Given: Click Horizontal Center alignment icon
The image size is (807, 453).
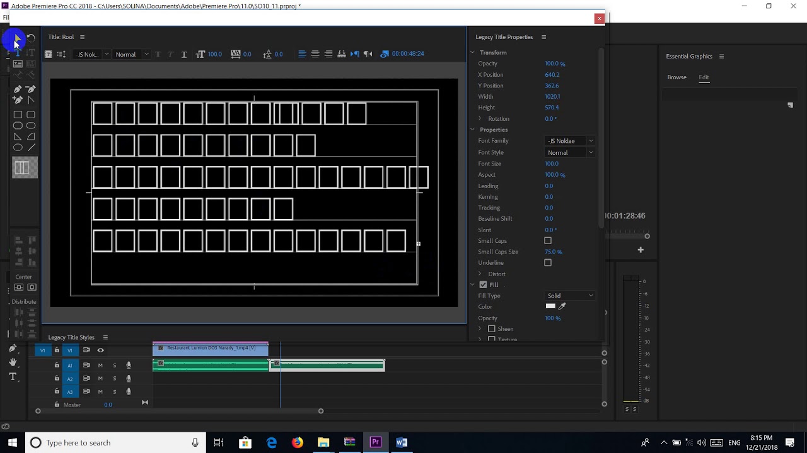Looking at the screenshot, I should [32, 287].
